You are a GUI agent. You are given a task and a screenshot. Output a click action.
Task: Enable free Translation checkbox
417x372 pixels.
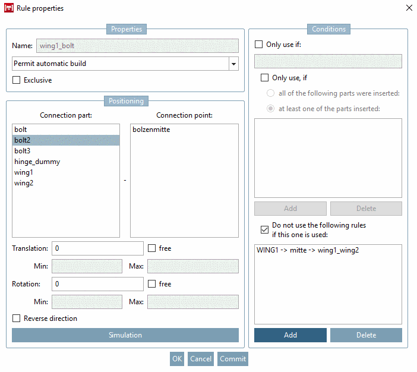pyautogui.click(x=152, y=248)
